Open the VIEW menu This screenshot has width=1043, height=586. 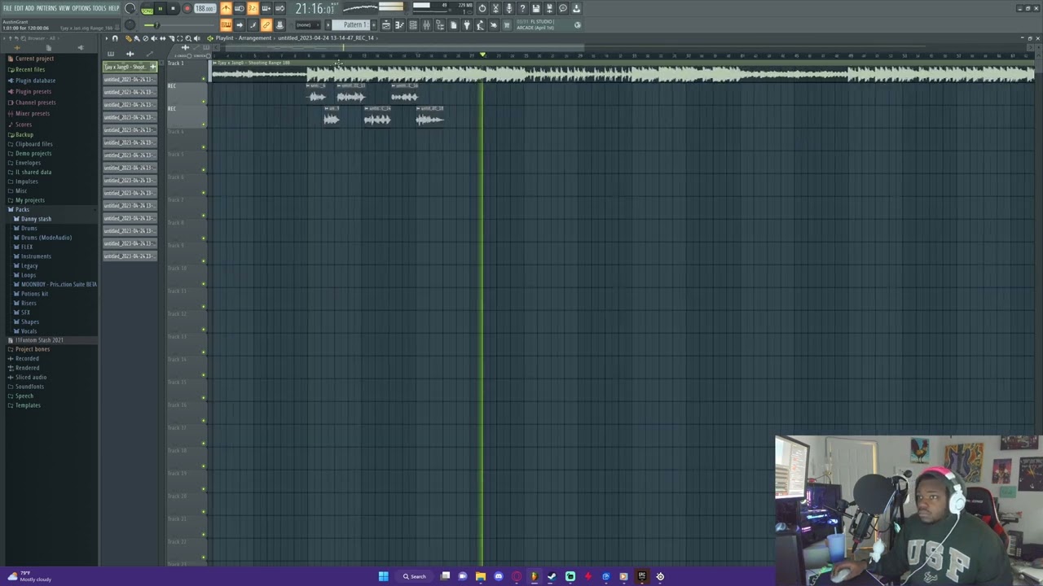(64, 8)
